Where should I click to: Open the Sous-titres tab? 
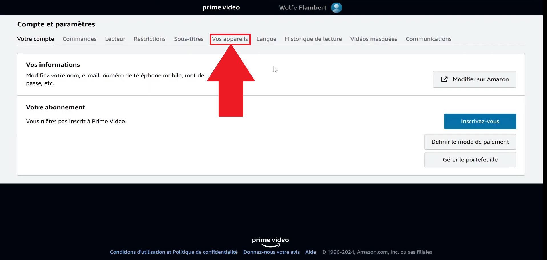point(189,39)
